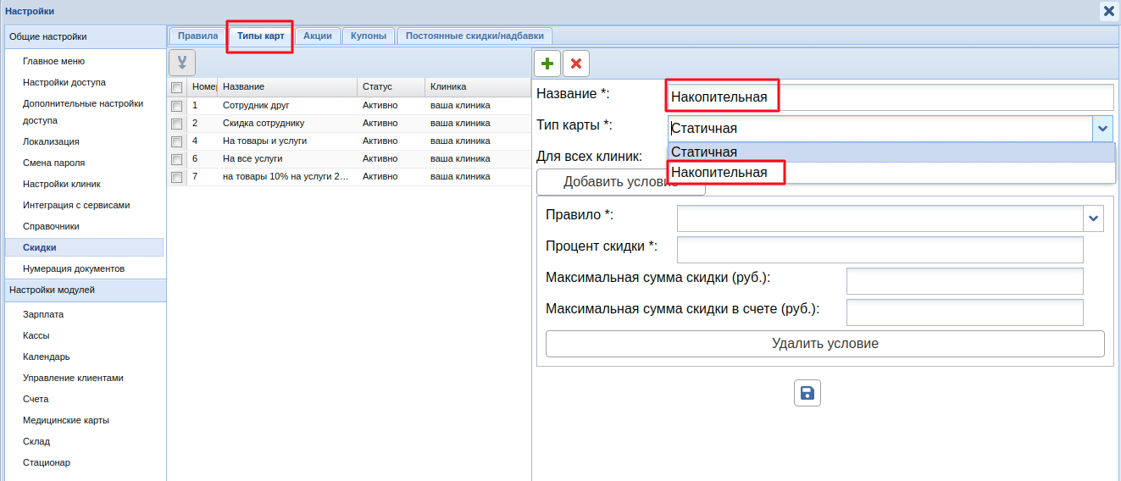Select Кассы in module settings

[x=36, y=335]
